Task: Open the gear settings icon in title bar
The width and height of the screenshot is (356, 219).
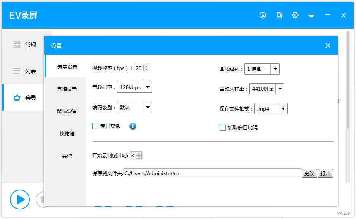Action: point(295,15)
